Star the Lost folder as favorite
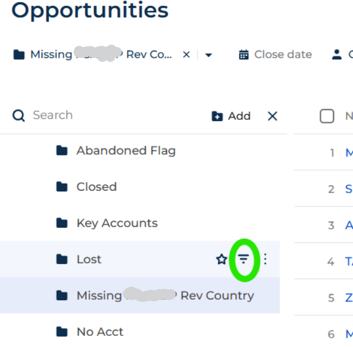 pyautogui.click(x=222, y=259)
